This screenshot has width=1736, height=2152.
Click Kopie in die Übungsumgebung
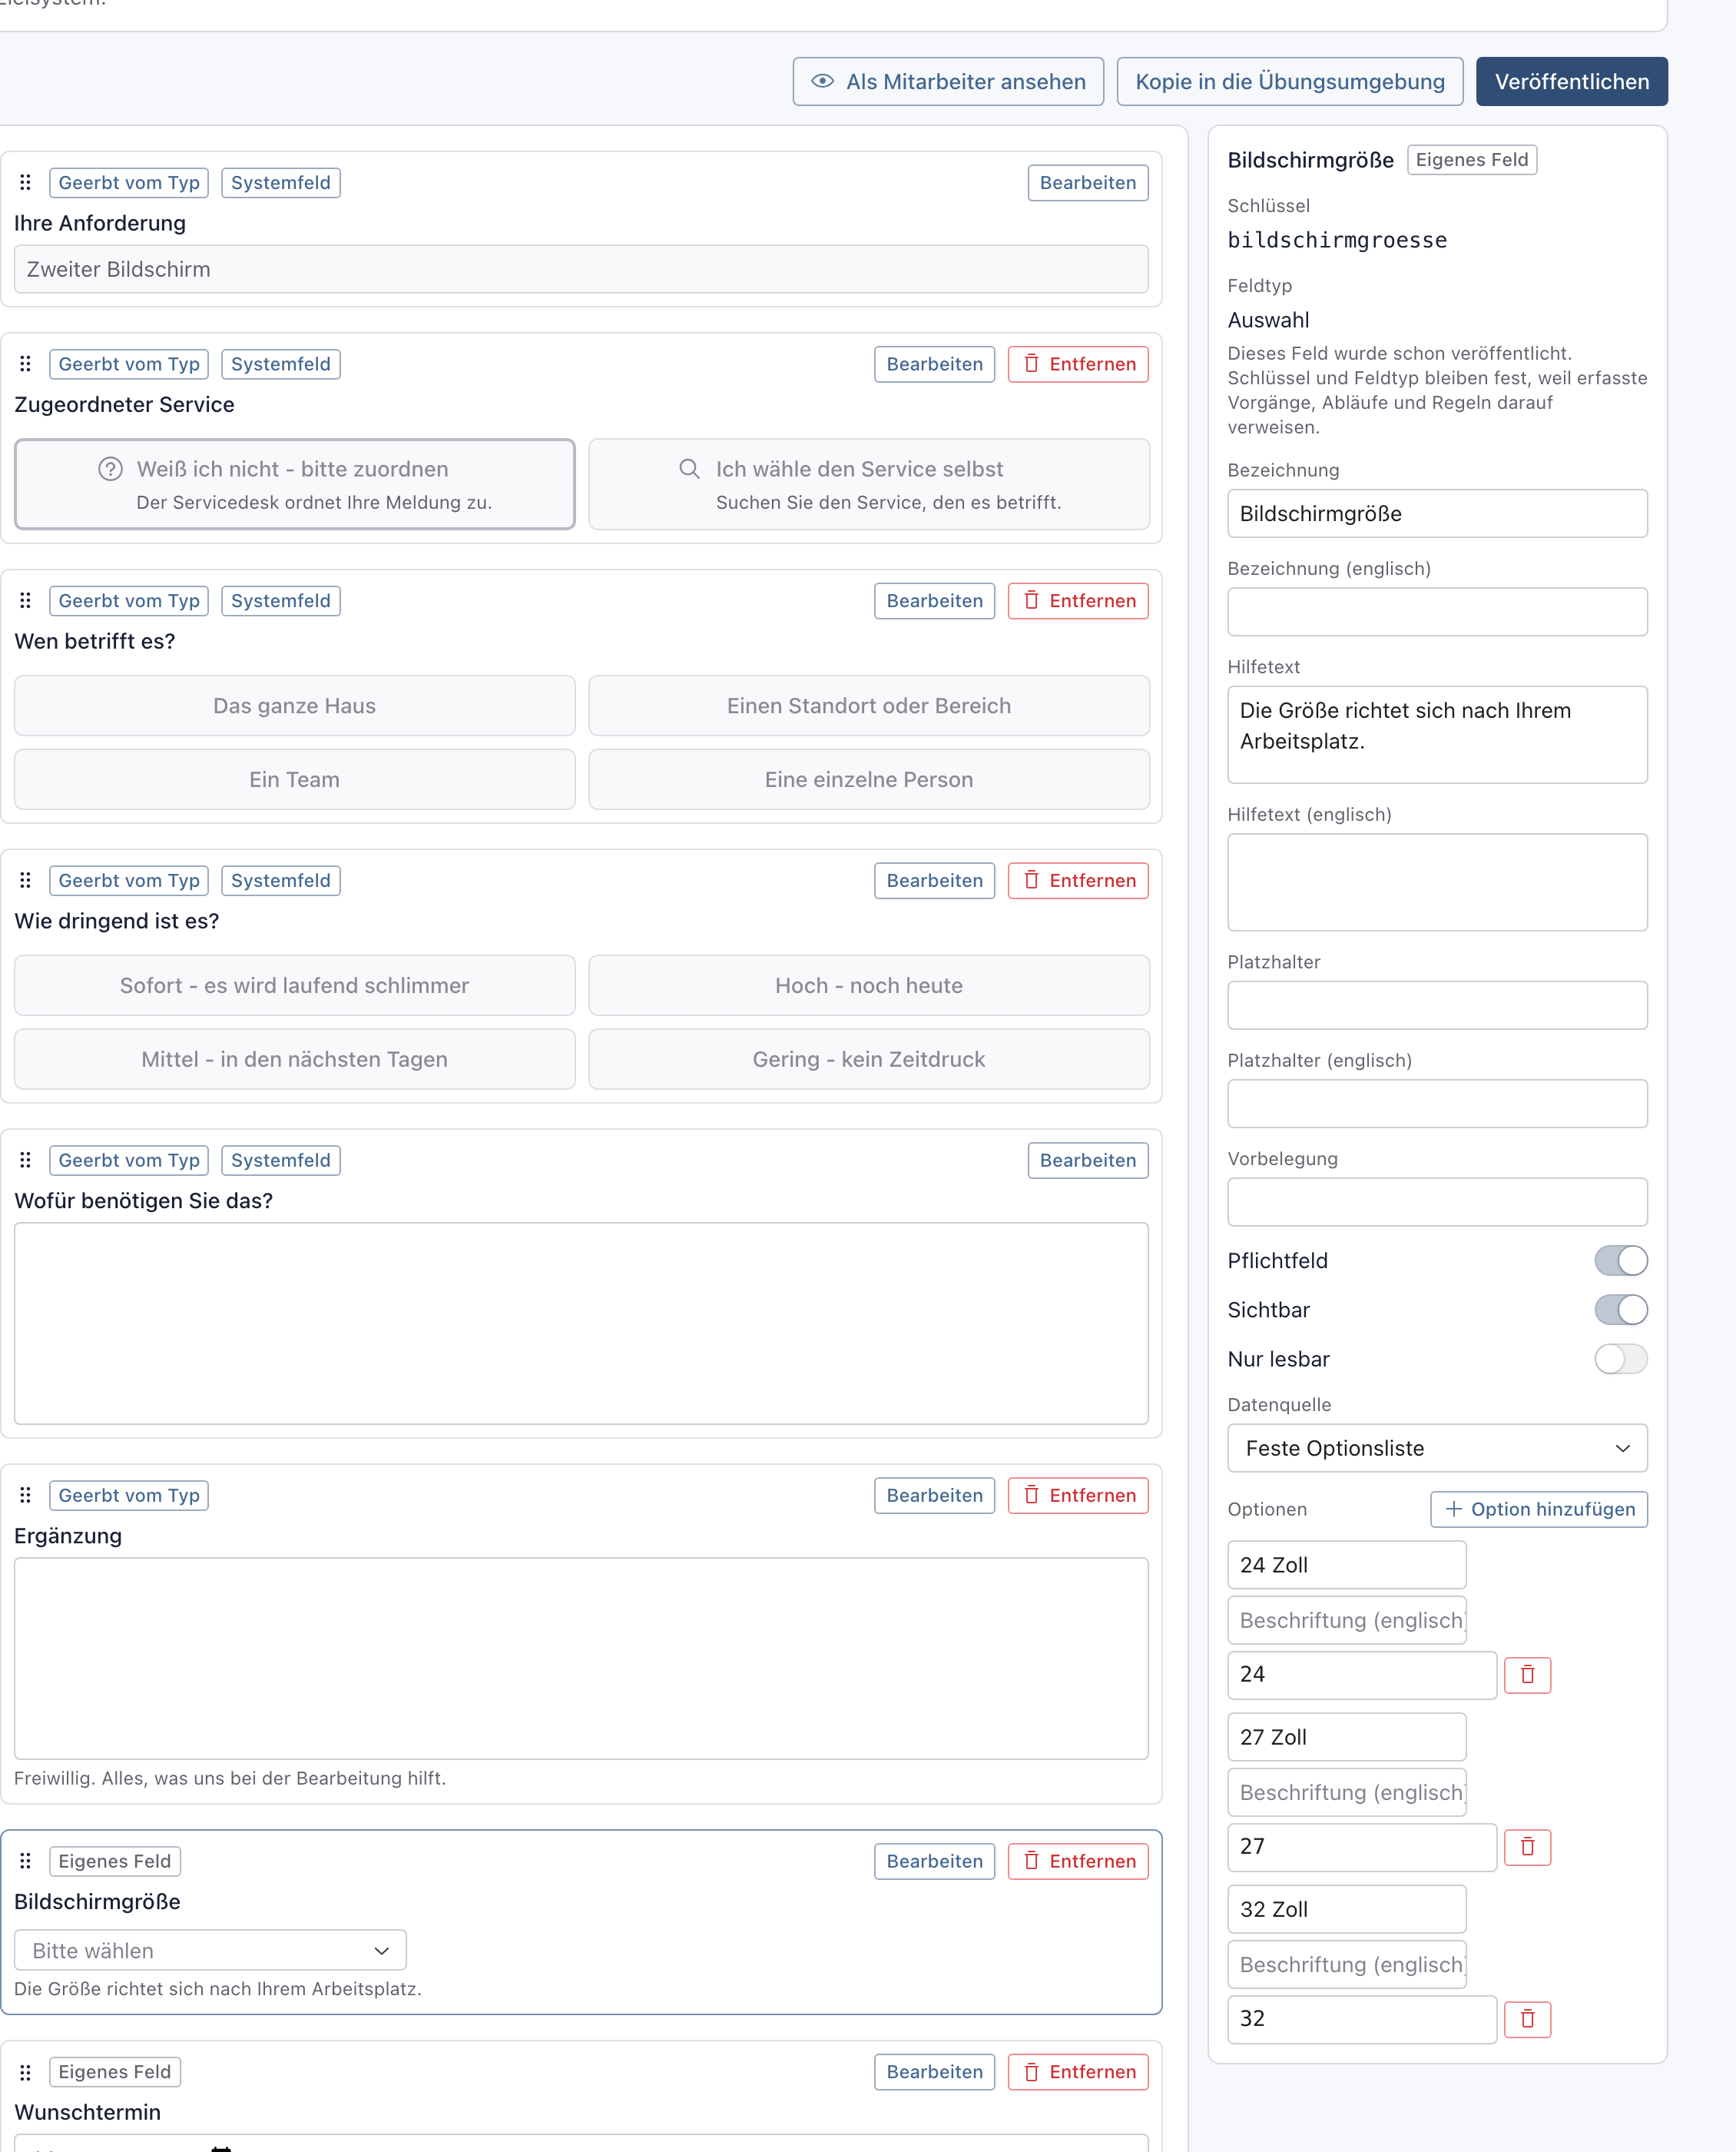1290,81
